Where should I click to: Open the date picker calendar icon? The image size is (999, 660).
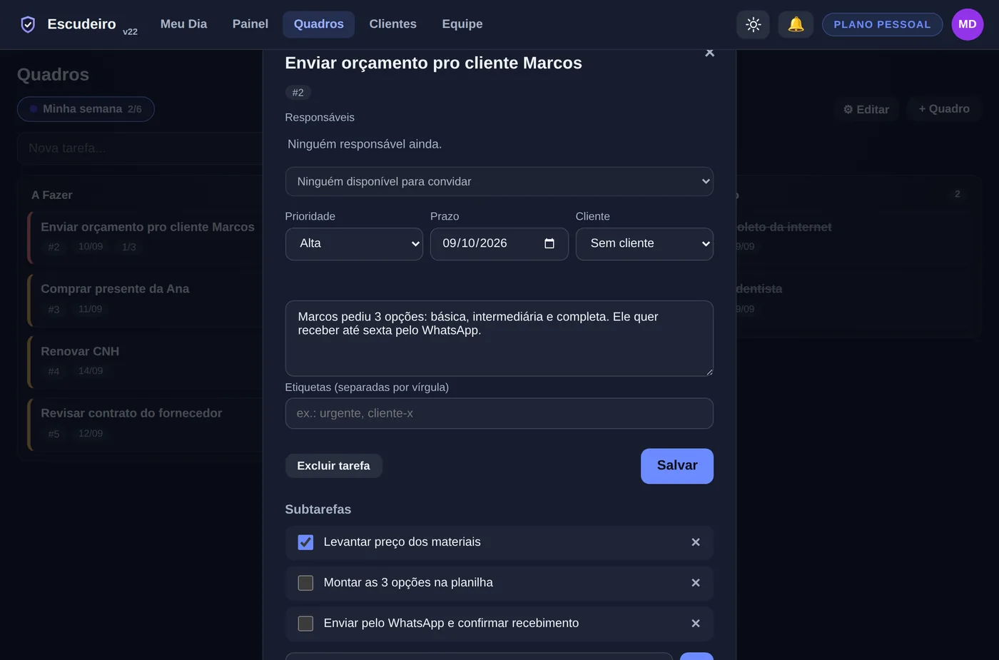coord(549,243)
